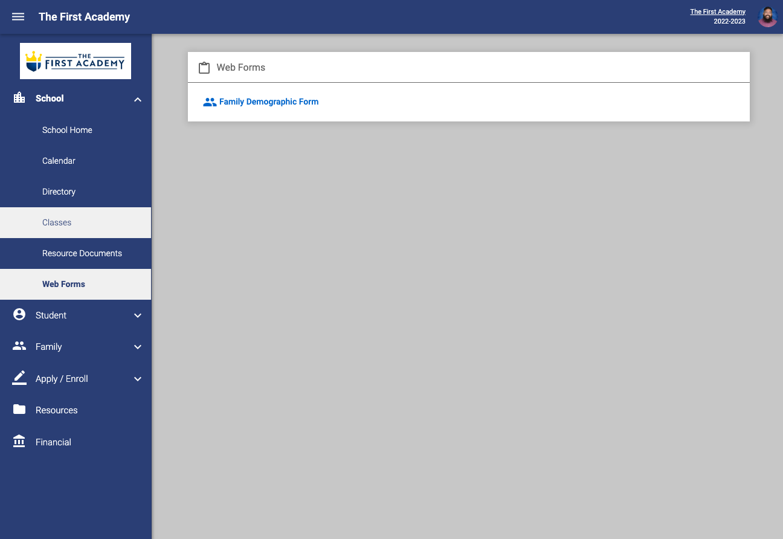783x539 pixels.
Task: Click the Student person icon
Action: 19,314
